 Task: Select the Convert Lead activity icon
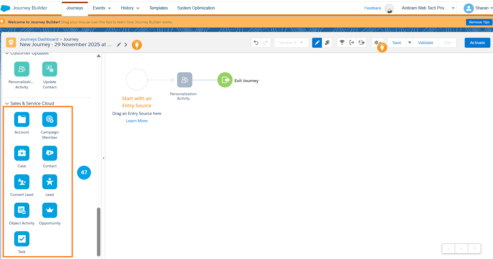(x=22, y=182)
